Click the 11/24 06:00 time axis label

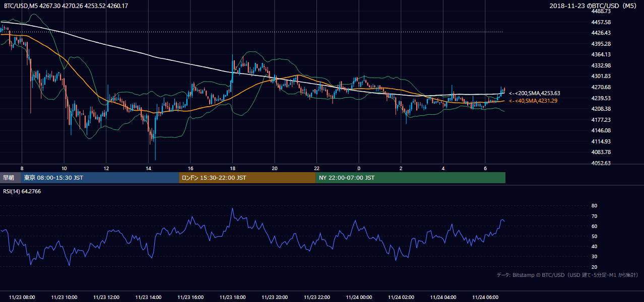click(485, 297)
